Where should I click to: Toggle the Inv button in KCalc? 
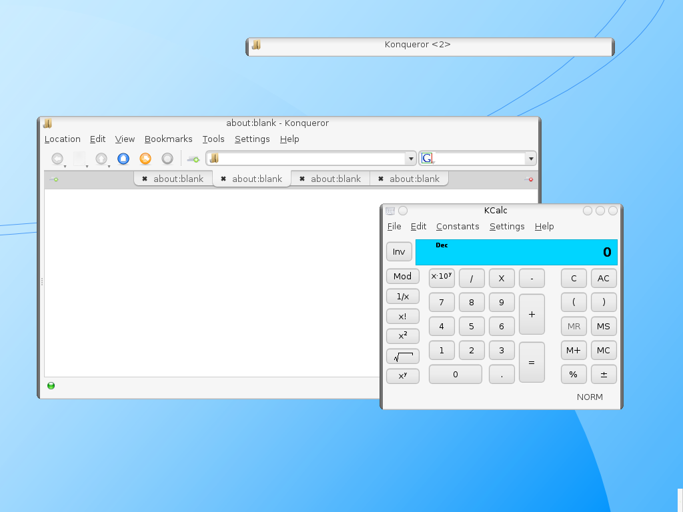pyautogui.click(x=399, y=251)
